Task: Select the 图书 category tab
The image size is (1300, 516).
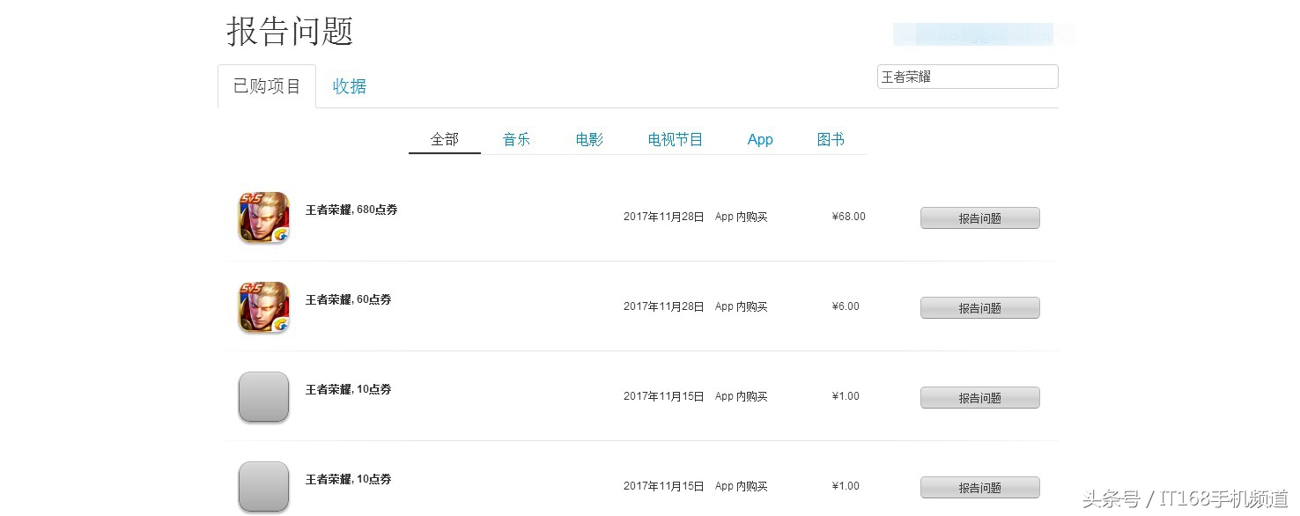Action: [x=829, y=139]
